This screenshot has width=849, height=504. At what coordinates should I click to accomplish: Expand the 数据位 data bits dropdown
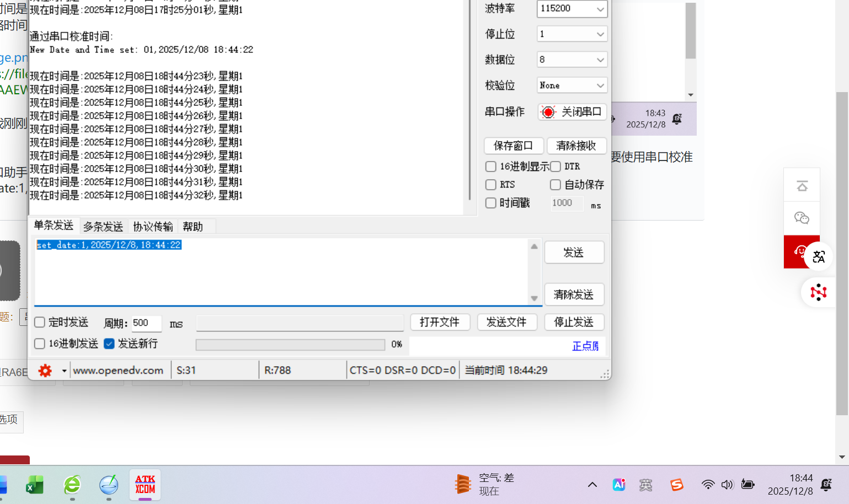tap(600, 60)
